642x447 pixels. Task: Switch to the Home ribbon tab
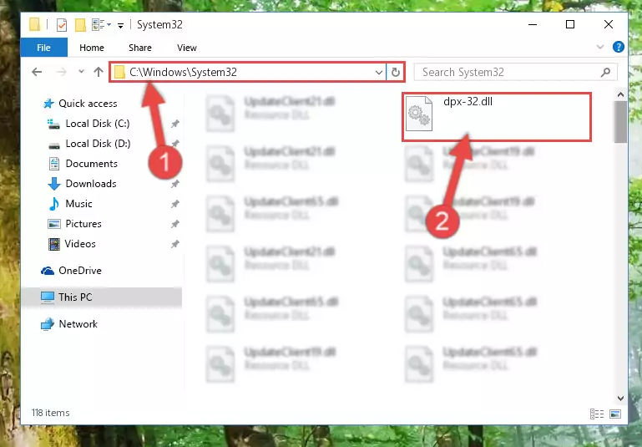tap(92, 48)
